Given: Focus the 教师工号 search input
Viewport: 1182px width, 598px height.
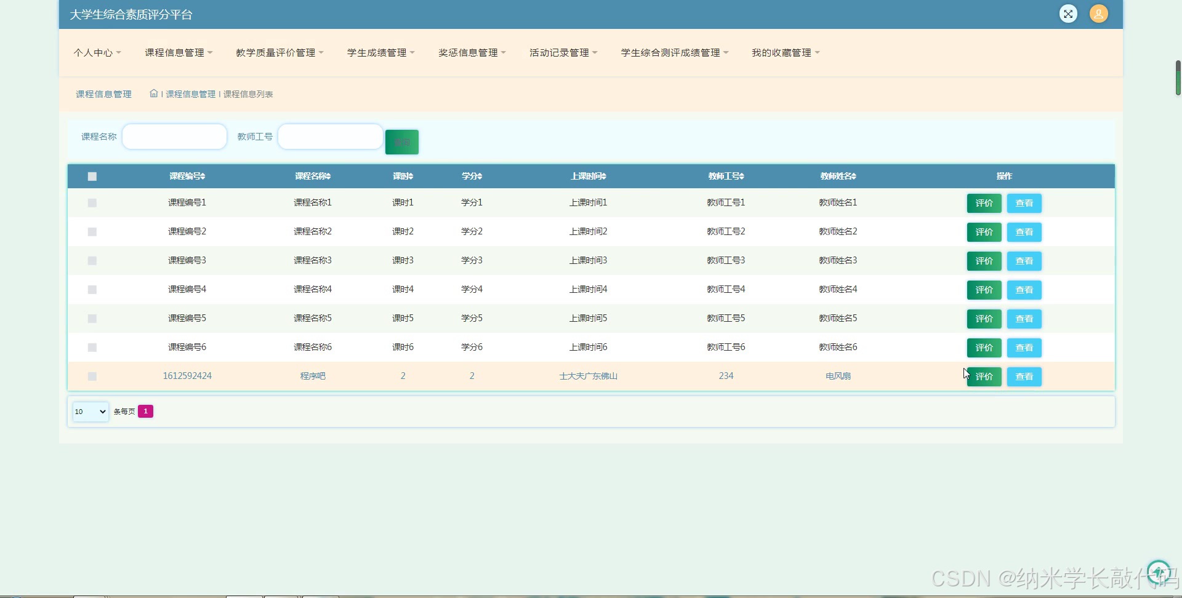Looking at the screenshot, I should [x=331, y=137].
